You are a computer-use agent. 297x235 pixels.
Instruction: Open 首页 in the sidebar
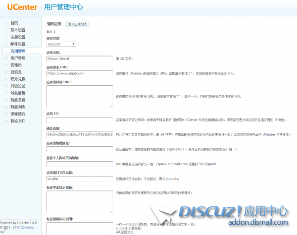[14, 23]
